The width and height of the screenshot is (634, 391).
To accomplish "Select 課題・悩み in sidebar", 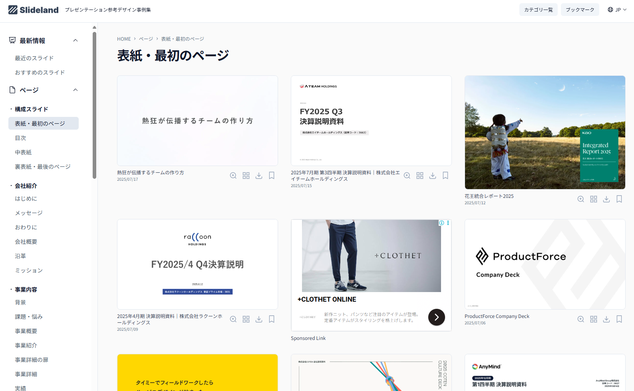I will point(29,317).
